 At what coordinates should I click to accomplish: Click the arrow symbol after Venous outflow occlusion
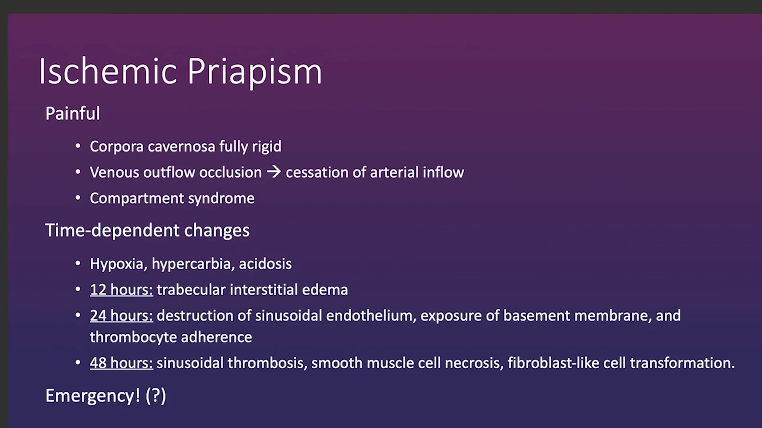pos(274,172)
